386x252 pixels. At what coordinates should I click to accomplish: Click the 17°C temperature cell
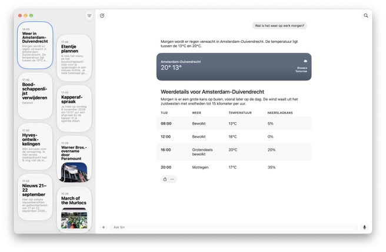(x=232, y=167)
